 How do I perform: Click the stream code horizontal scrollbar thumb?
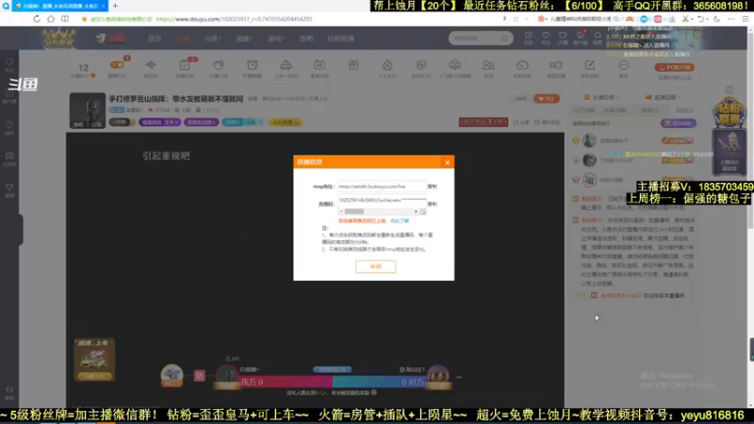pyautogui.click(x=354, y=211)
